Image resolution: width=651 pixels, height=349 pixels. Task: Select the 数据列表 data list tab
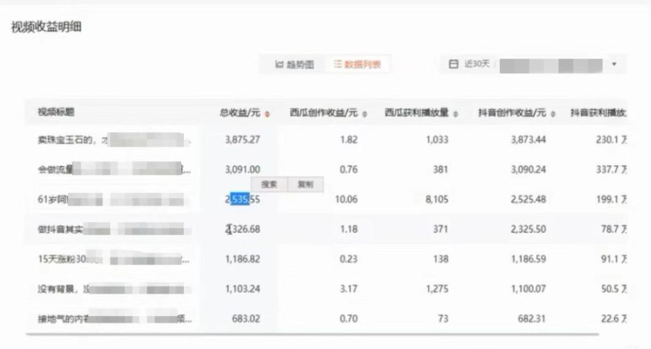click(357, 64)
